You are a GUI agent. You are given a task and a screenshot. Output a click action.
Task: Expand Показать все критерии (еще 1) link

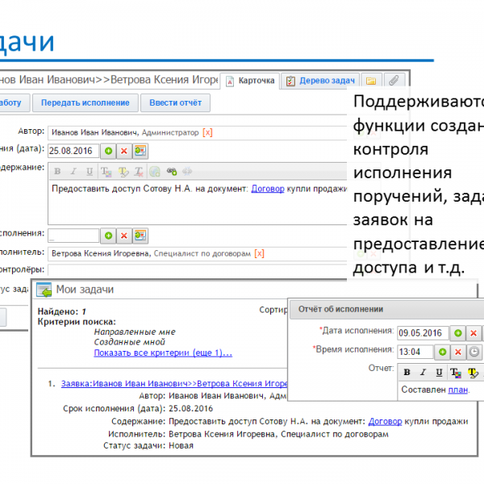click(x=163, y=353)
